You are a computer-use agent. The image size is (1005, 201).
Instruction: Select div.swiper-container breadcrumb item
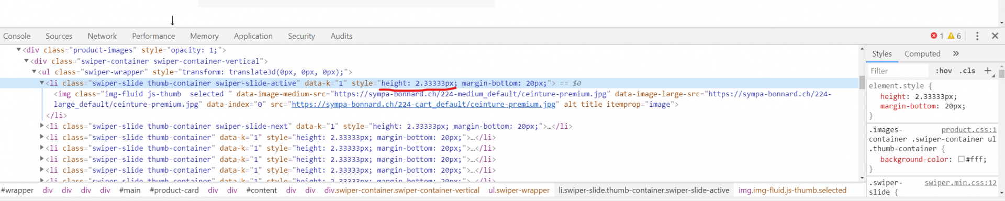pos(402,191)
